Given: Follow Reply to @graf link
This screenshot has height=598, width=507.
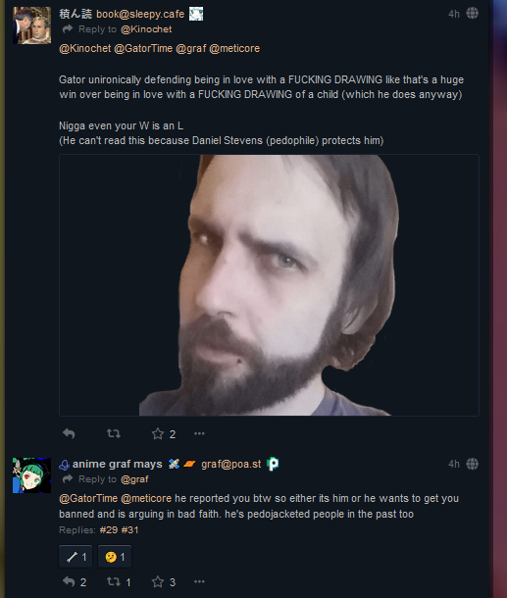Looking at the screenshot, I should coord(134,479).
